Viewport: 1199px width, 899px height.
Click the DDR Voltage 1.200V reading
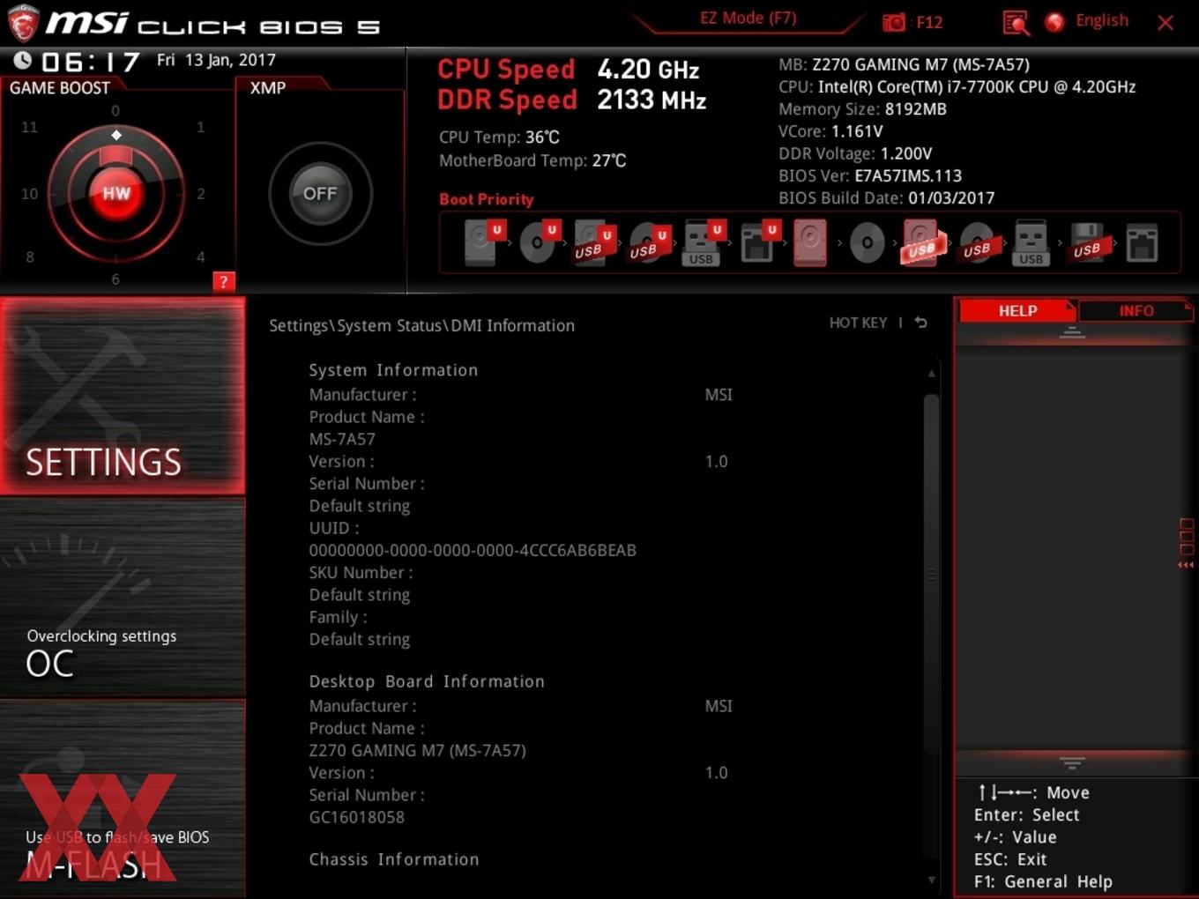click(x=855, y=153)
